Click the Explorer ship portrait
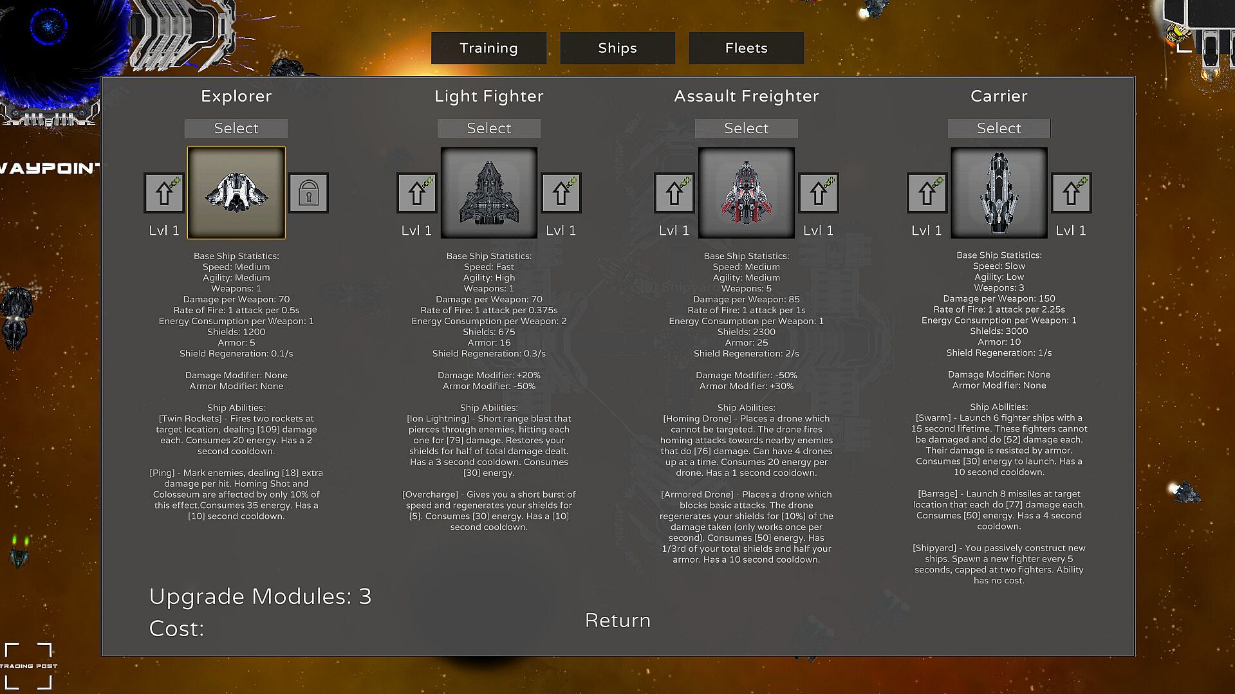 coord(236,192)
